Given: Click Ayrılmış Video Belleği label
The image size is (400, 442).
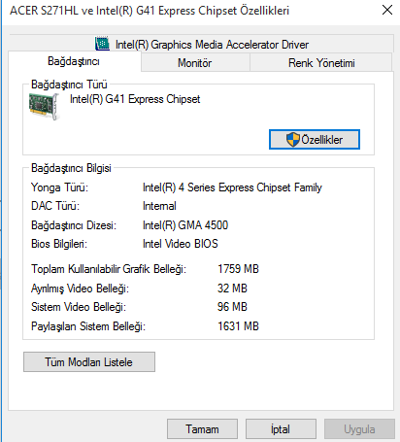Looking at the screenshot, I should (x=80, y=289).
